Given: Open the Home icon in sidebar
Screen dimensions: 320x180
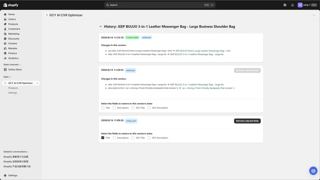Looking at the screenshot, I should (x=5, y=14).
